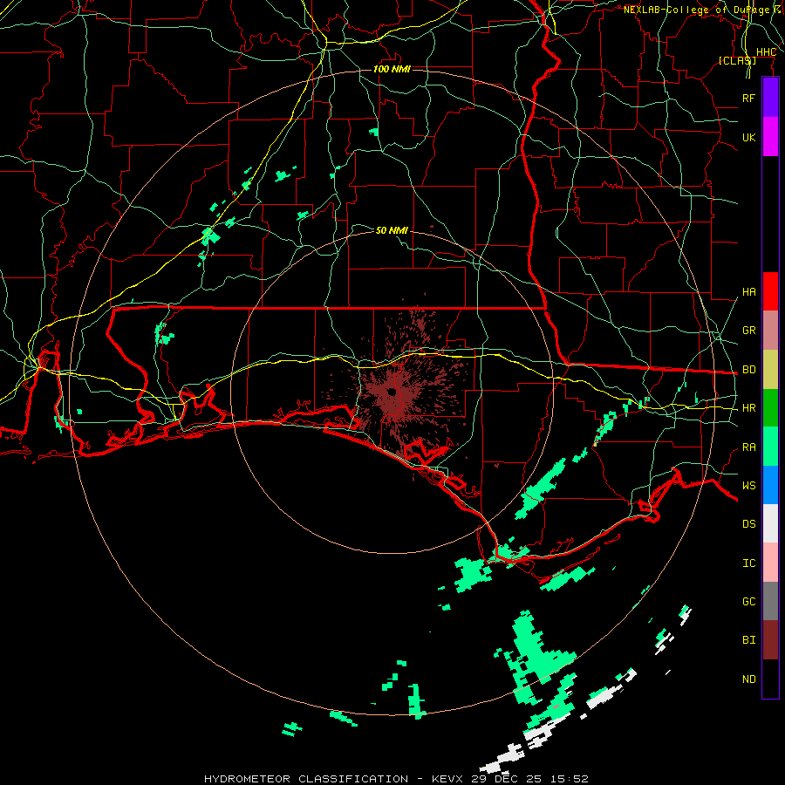Click the Hydrometeor Classification KEVX caption
785x785 pixels.
[x=396, y=779]
